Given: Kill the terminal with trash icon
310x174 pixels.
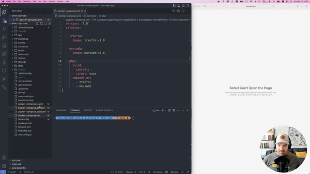Looking at the screenshot, I should [174, 110].
